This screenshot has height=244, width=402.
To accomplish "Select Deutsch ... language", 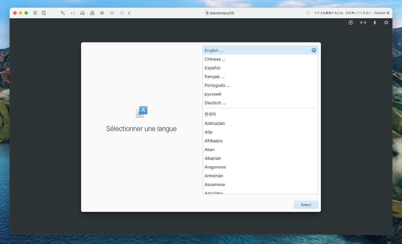I will pyautogui.click(x=260, y=103).
